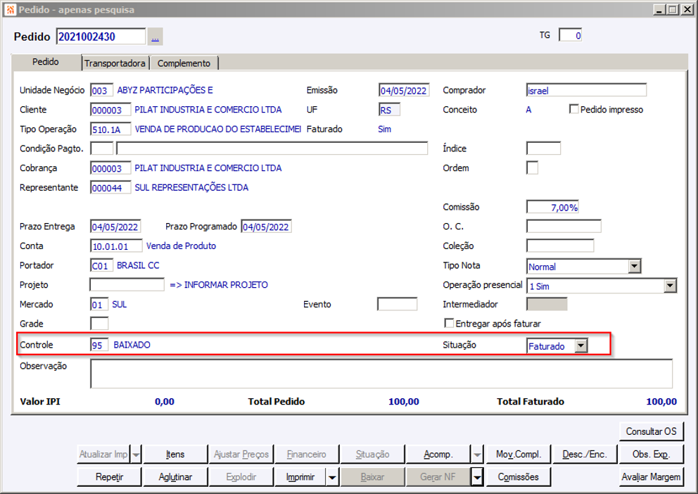Click the Explodir button
This screenshot has height=494, width=698.
[x=241, y=477]
